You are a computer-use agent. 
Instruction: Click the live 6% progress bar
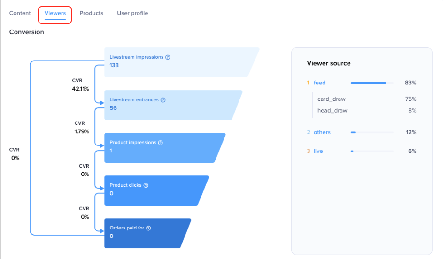click(371, 151)
